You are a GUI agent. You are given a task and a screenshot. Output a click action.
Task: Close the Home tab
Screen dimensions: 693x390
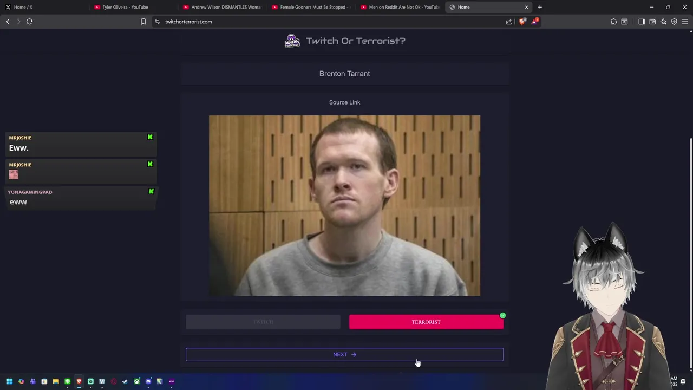(x=526, y=7)
